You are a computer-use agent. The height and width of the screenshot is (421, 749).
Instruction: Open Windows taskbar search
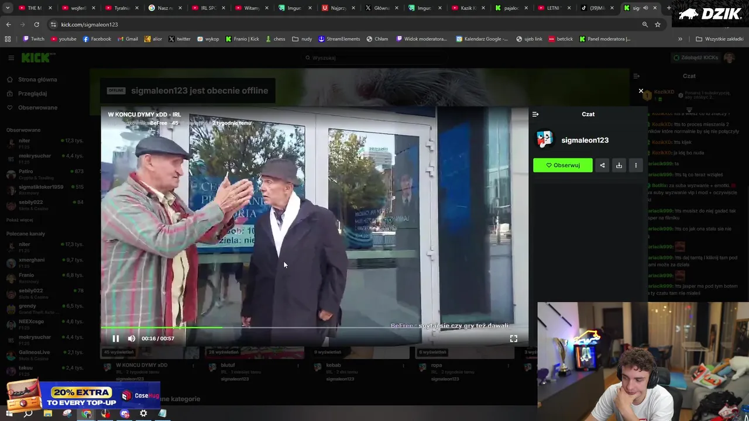[28, 413]
